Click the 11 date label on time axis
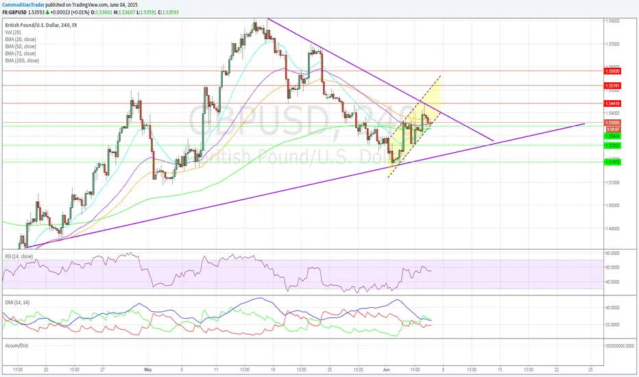 coord(216,369)
